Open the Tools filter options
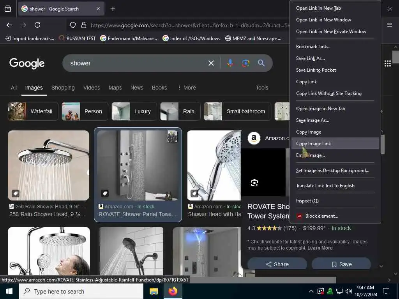Image resolution: width=399 pixels, height=299 pixels. tap(262, 88)
